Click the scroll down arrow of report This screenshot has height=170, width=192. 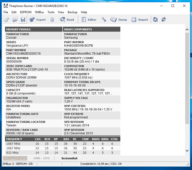tap(187, 151)
